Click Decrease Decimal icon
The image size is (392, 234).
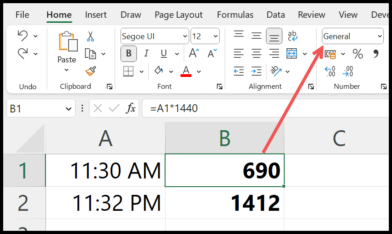click(348, 71)
